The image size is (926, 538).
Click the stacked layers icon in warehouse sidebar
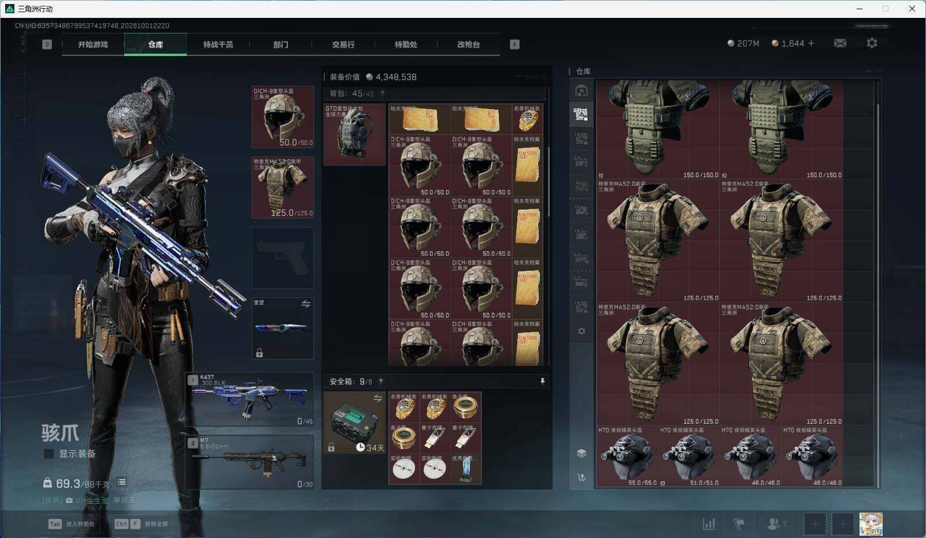(581, 453)
